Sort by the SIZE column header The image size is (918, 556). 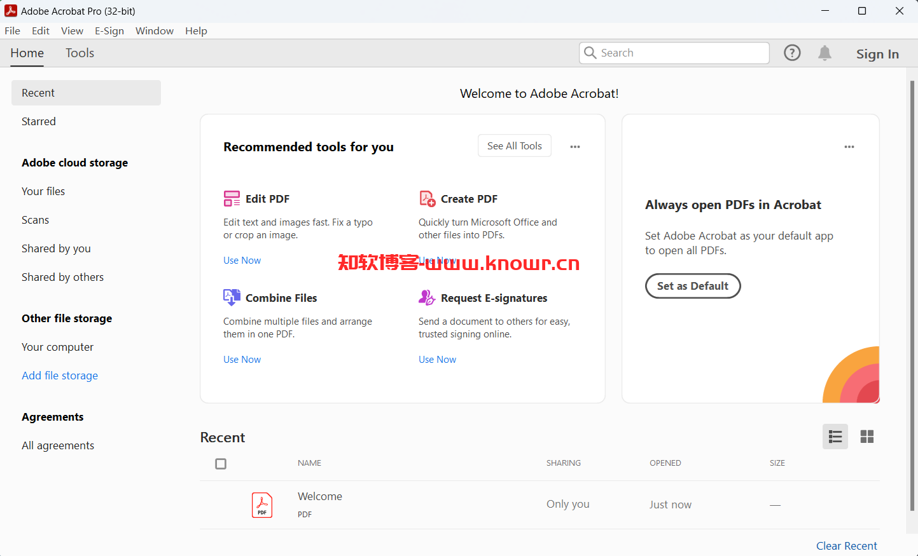tap(777, 463)
